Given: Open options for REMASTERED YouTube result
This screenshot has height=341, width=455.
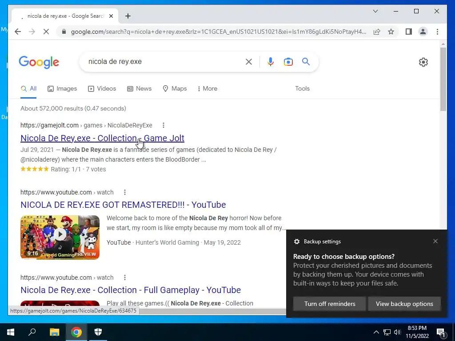Looking at the screenshot, I should tap(125, 192).
